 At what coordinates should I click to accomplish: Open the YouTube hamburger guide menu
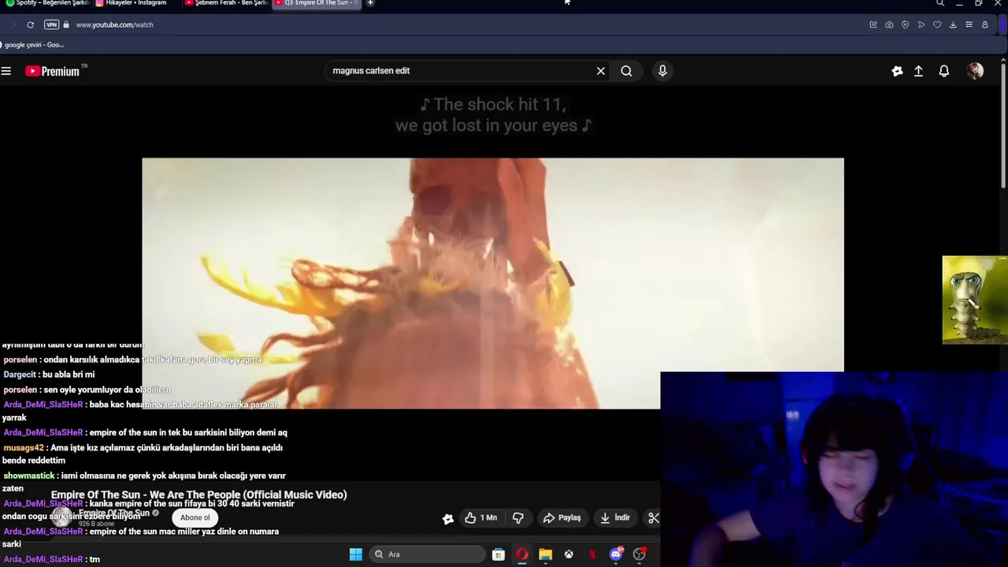6,71
